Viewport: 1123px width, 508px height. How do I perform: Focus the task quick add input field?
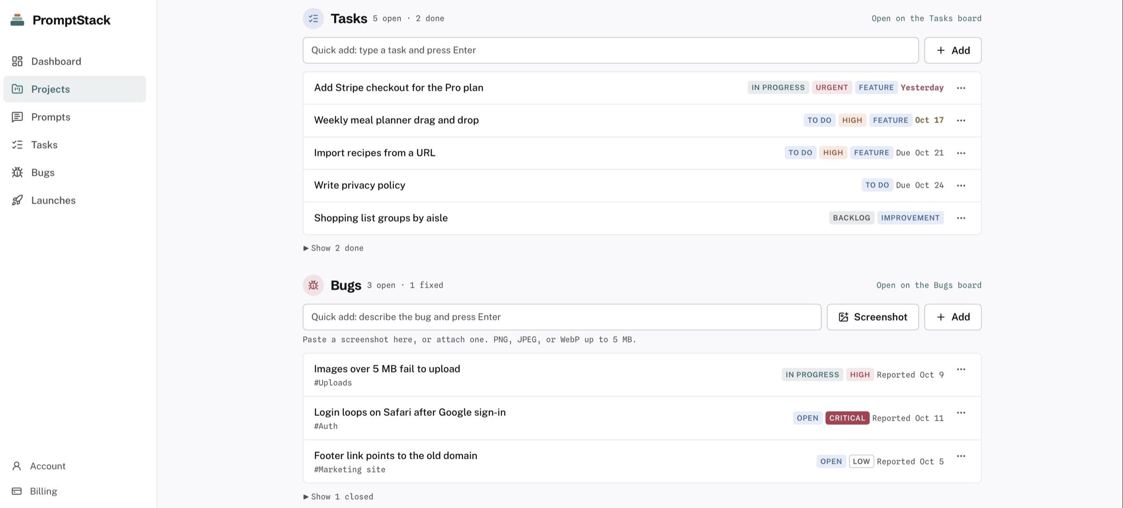[x=611, y=50]
